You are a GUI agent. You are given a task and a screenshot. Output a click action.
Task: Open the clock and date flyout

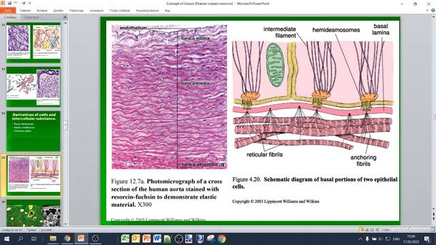point(411,239)
